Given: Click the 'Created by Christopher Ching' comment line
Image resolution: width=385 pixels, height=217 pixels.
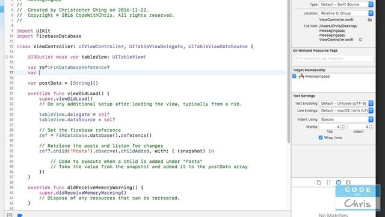Looking at the screenshot, I should click(83, 10).
